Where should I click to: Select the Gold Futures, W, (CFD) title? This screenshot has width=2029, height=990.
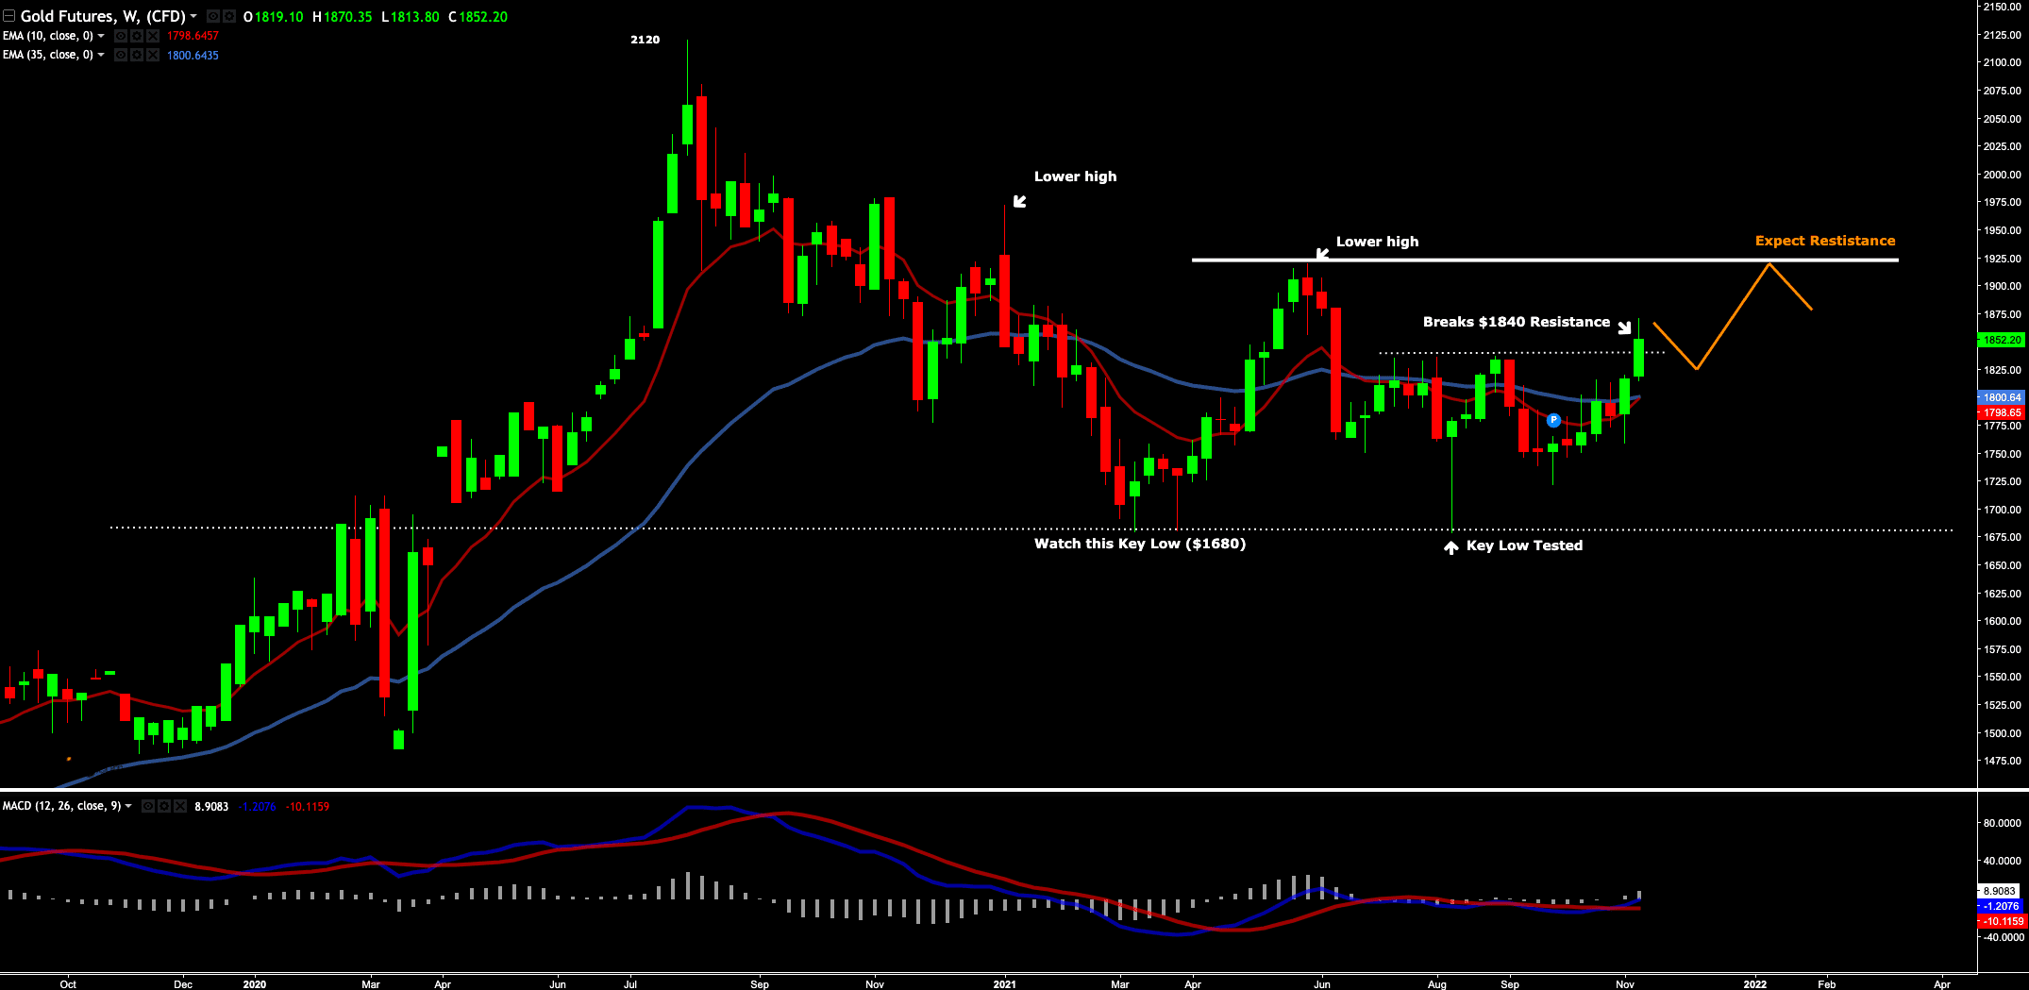[x=102, y=16]
